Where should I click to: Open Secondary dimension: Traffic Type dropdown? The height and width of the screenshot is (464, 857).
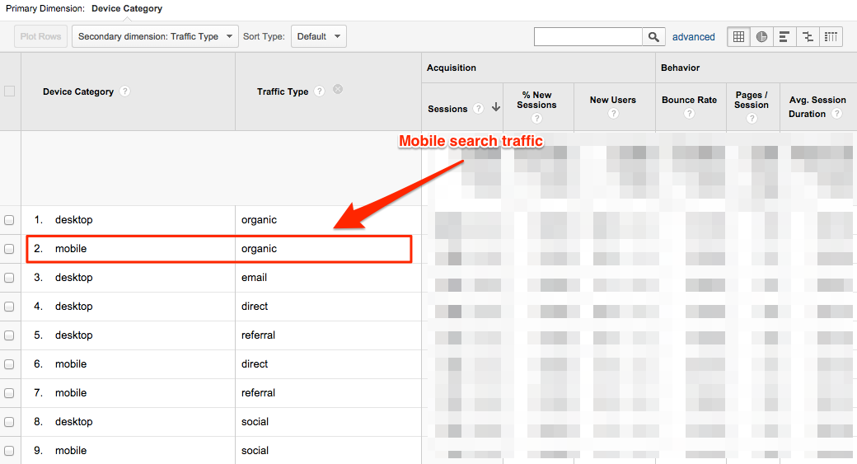[155, 36]
